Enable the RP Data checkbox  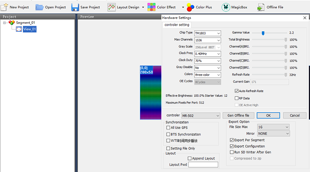236,98
